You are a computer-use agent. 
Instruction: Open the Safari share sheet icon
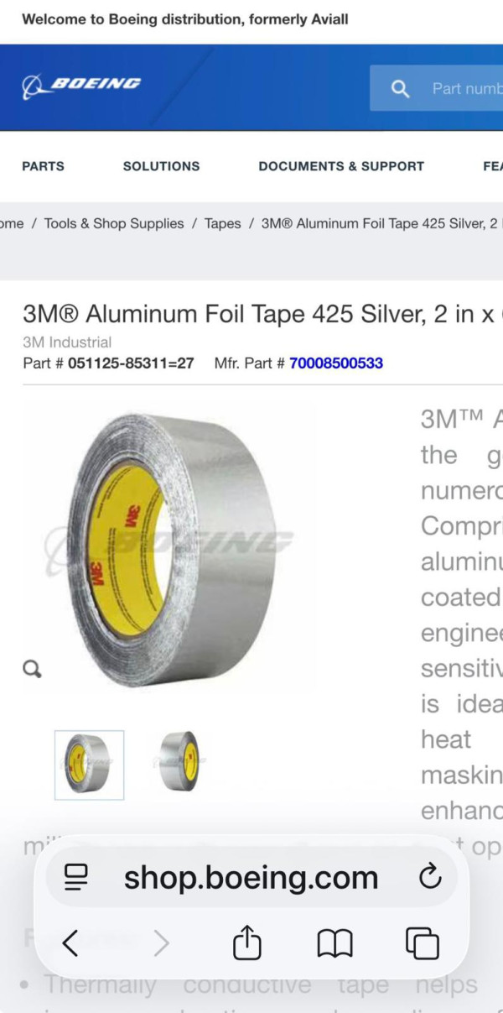tap(246, 943)
